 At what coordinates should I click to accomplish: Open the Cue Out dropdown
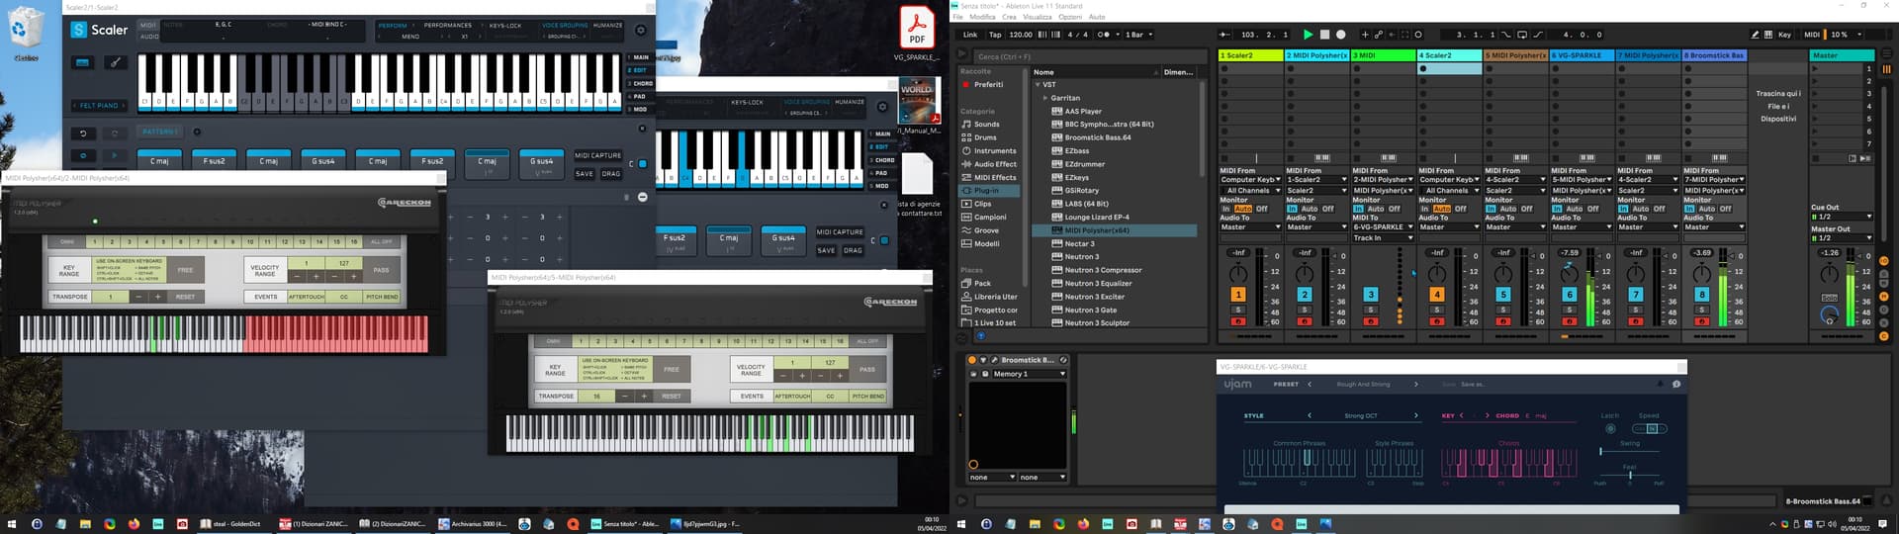[x=1842, y=217]
